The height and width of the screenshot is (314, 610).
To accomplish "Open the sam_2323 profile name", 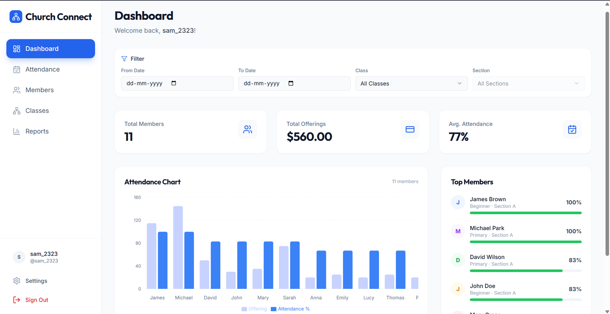I will (44, 254).
